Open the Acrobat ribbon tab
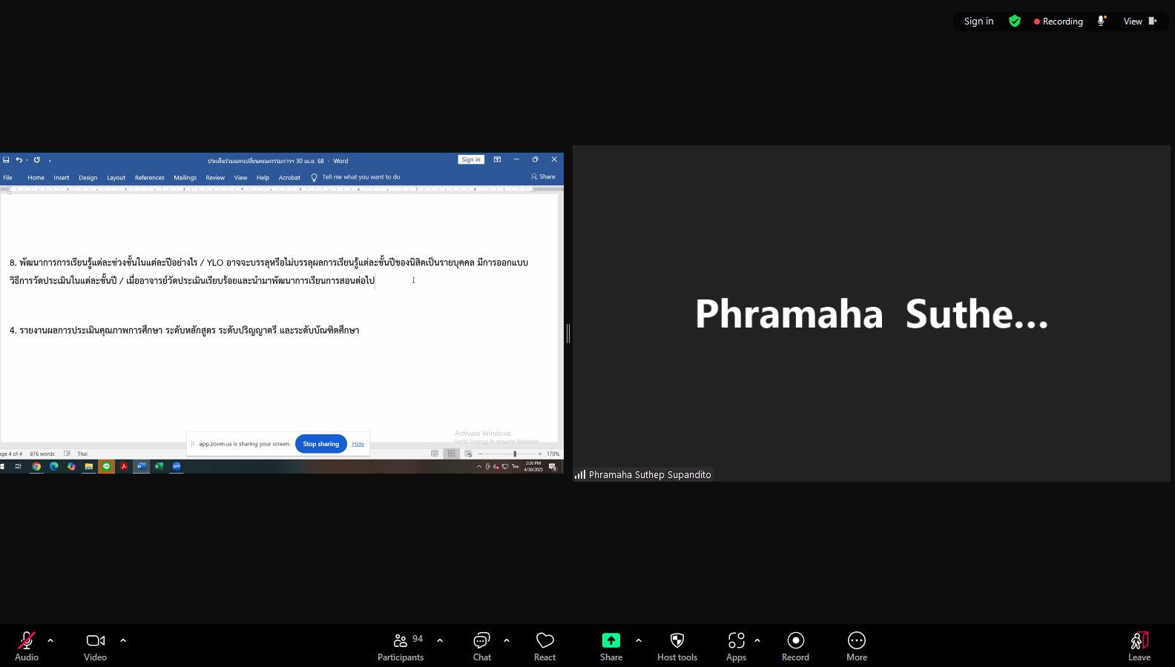Screen dimensions: 1175x667 [289, 178]
